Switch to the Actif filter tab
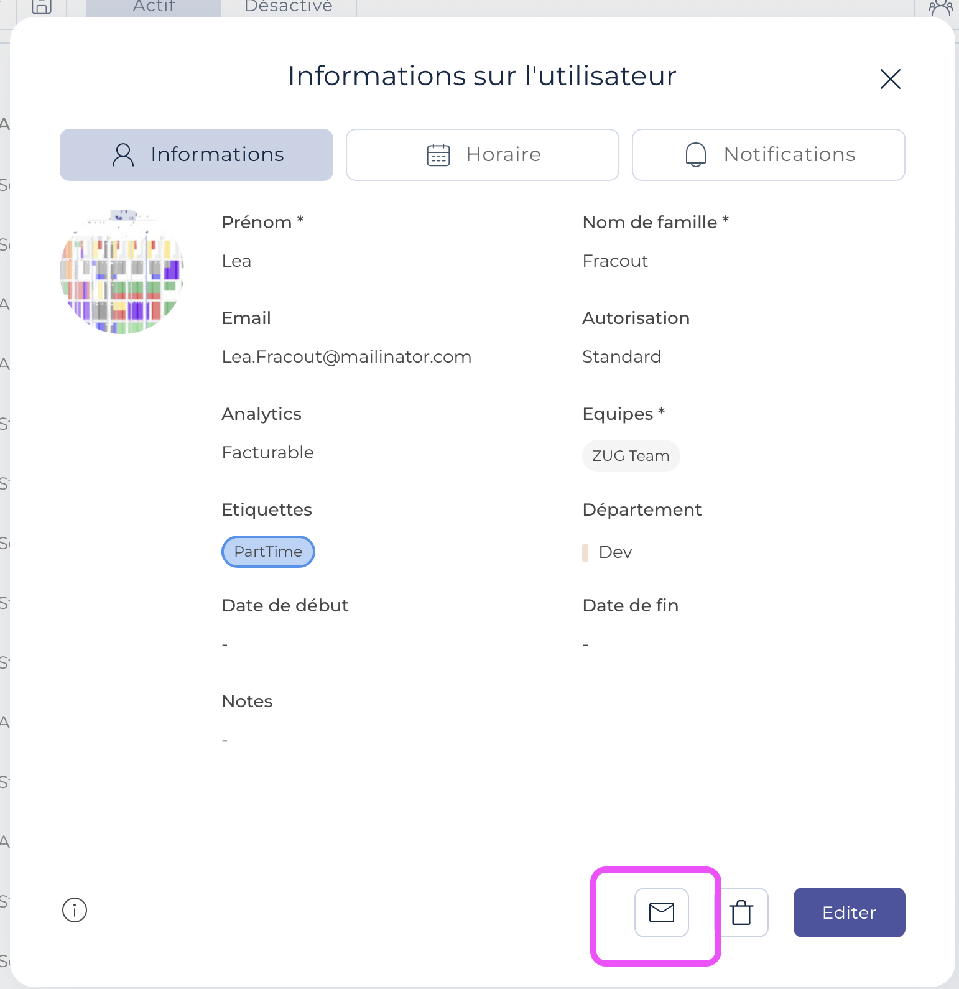 click(154, 7)
